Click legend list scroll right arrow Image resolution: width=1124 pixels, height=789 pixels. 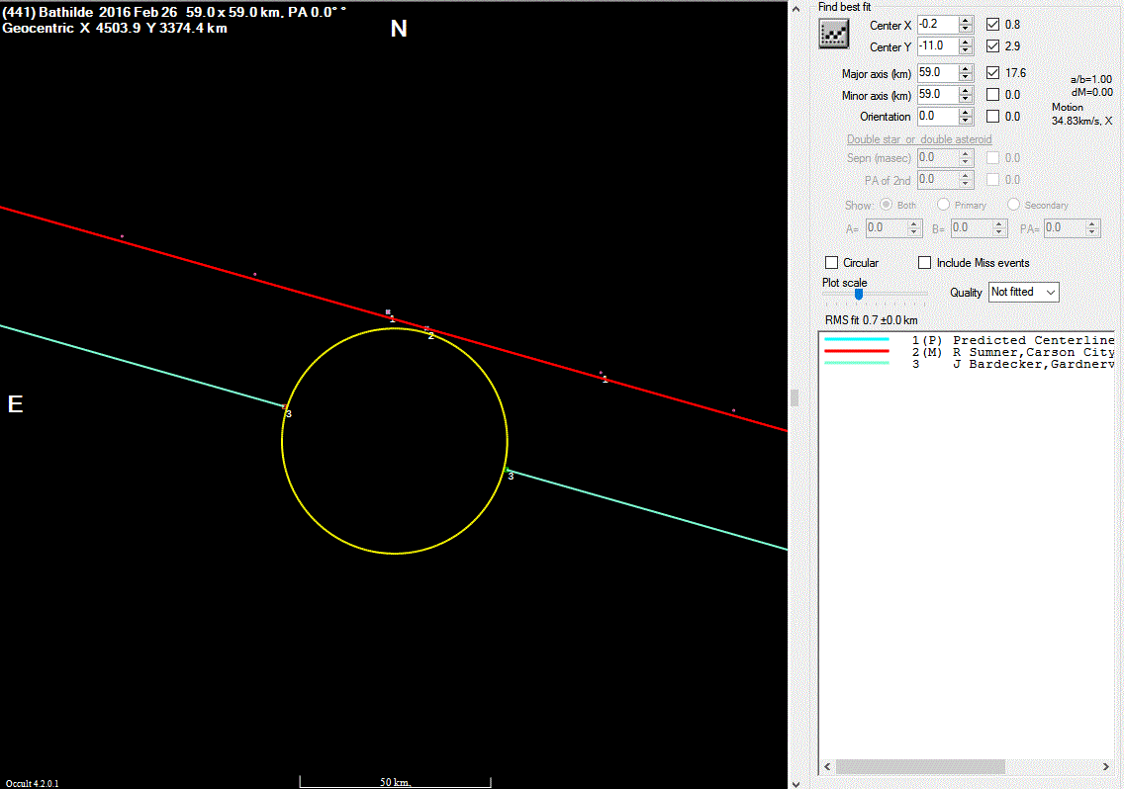point(1105,767)
